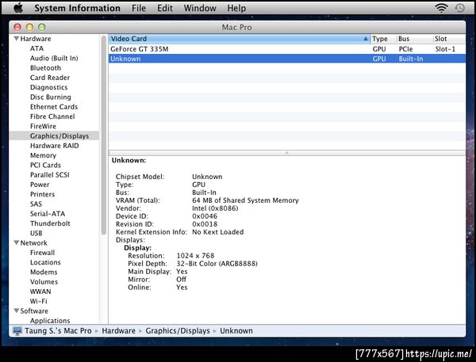Image resolution: width=476 pixels, height=362 pixels.
Task: Select Bluetooth in the sidebar
Action: coord(45,68)
